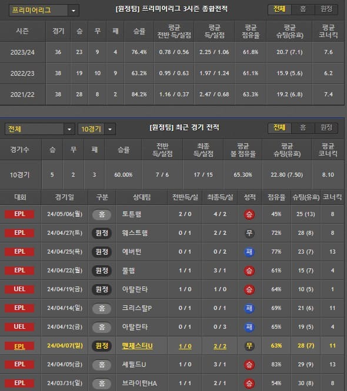
Task: Click the 승 result icon for 브라이튼HA
Action: [x=249, y=383]
